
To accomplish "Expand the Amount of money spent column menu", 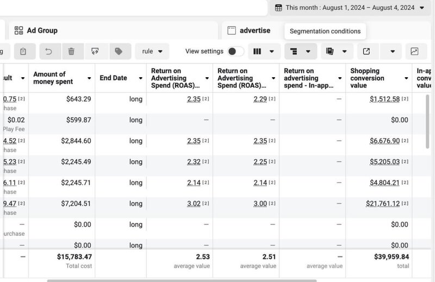I will (x=89, y=78).
